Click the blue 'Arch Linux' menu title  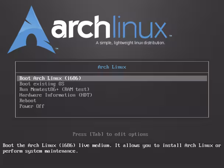tap(112, 67)
